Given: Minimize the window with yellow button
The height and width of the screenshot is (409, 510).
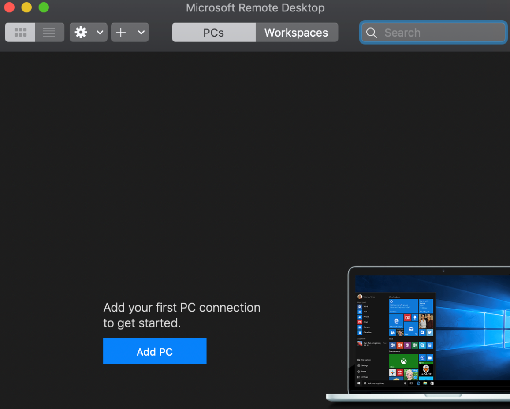Looking at the screenshot, I should coord(27,7).
